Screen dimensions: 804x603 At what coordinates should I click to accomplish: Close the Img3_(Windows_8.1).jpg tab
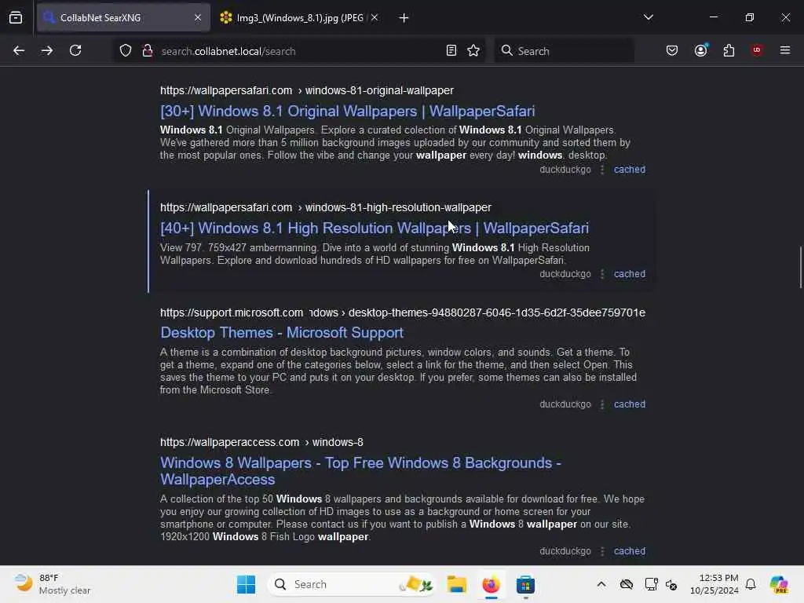(375, 18)
